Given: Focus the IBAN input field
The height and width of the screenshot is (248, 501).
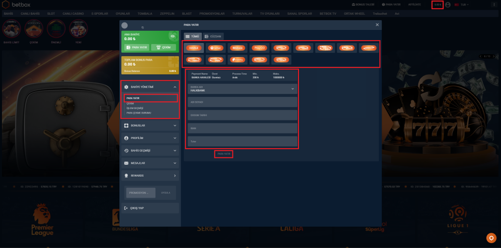Looking at the screenshot, I should click(243, 128).
